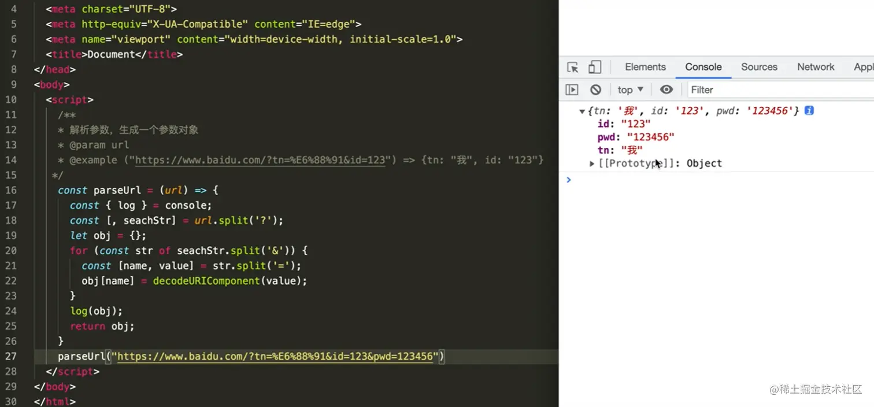Click the closing </html> tag
The width and height of the screenshot is (874, 407).
[55, 401]
